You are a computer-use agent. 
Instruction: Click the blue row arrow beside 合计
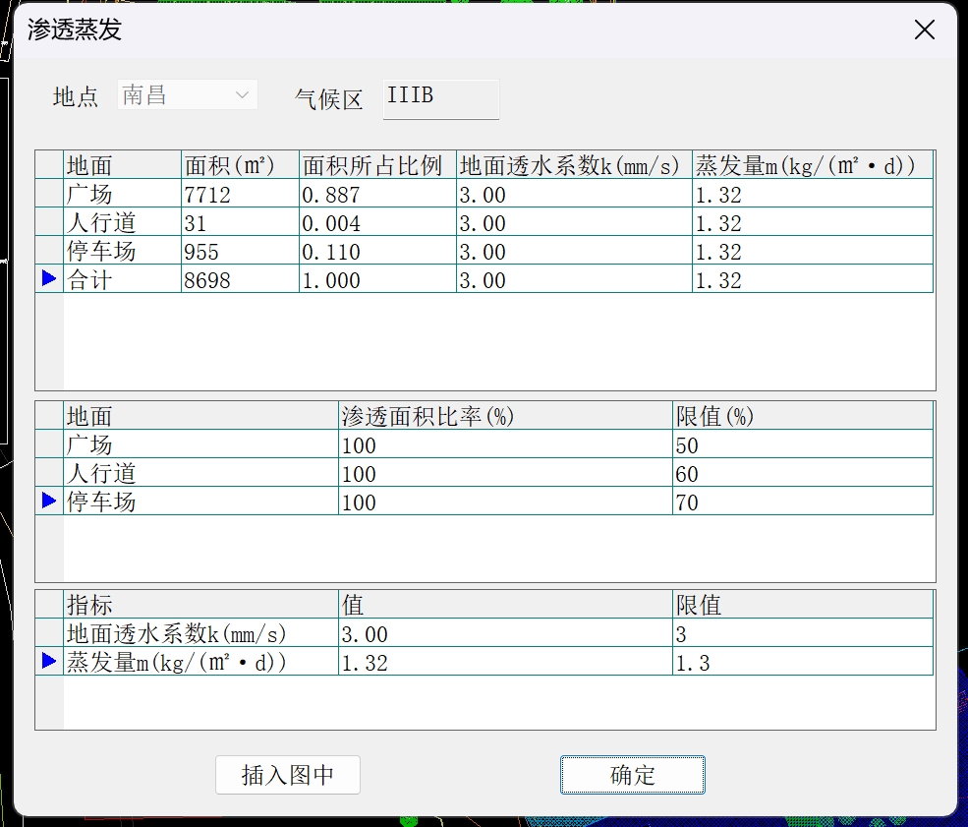(49, 279)
